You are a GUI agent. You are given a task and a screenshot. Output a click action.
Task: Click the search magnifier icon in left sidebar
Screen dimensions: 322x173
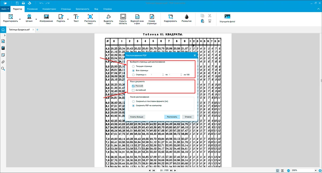3,69
